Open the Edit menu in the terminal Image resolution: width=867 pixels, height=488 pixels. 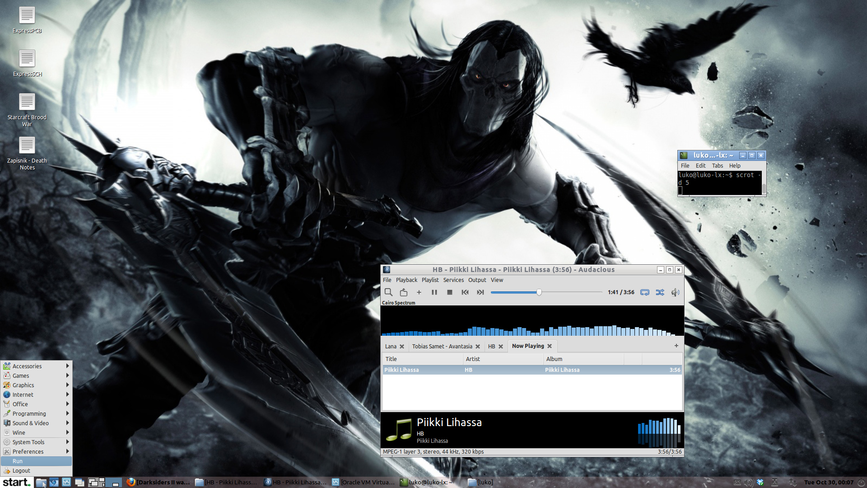(700, 166)
